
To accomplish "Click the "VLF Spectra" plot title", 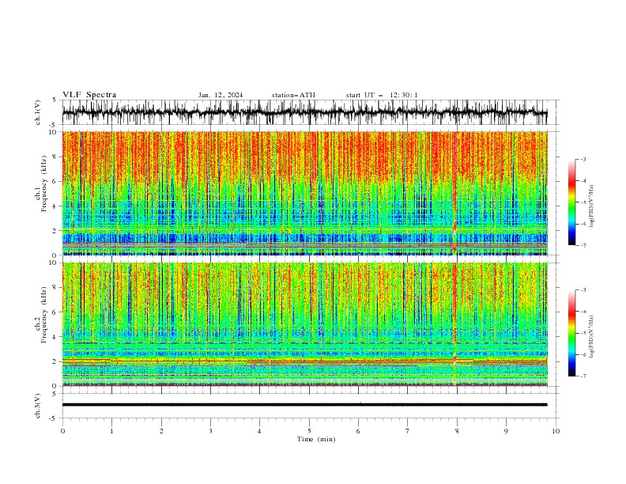I will coord(89,95).
